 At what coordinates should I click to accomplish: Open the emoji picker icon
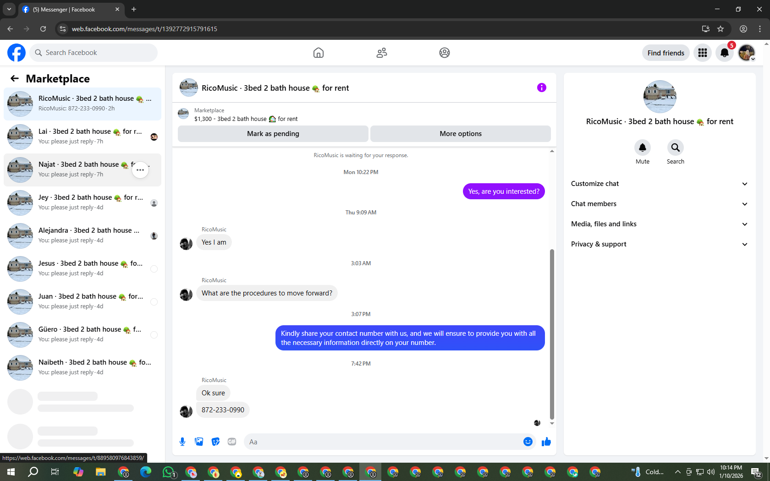pyautogui.click(x=528, y=442)
